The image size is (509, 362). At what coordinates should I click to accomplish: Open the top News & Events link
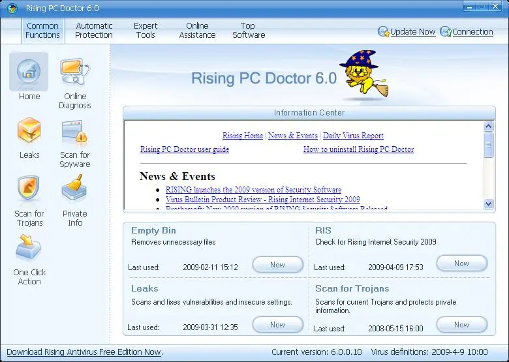coord(293,136)
